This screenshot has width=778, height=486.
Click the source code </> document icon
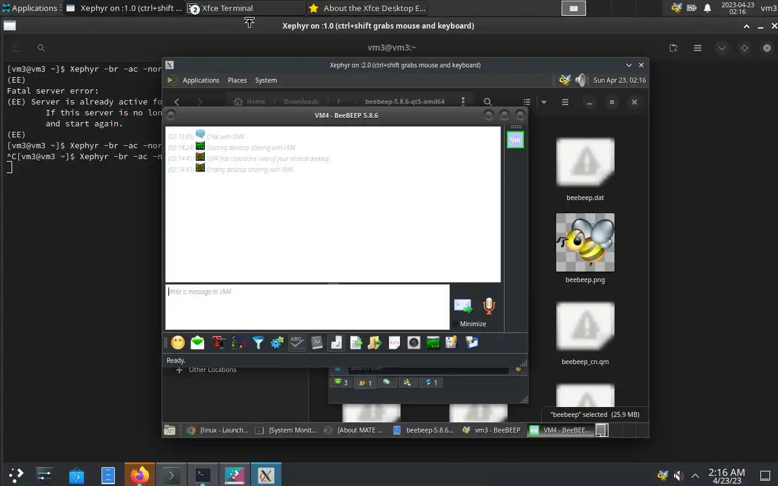[x=394, y=343]
